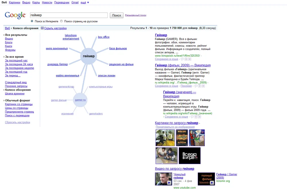
Task: Play the полный фильм kinomir video thumbnail
Action: tap(206, 179)
